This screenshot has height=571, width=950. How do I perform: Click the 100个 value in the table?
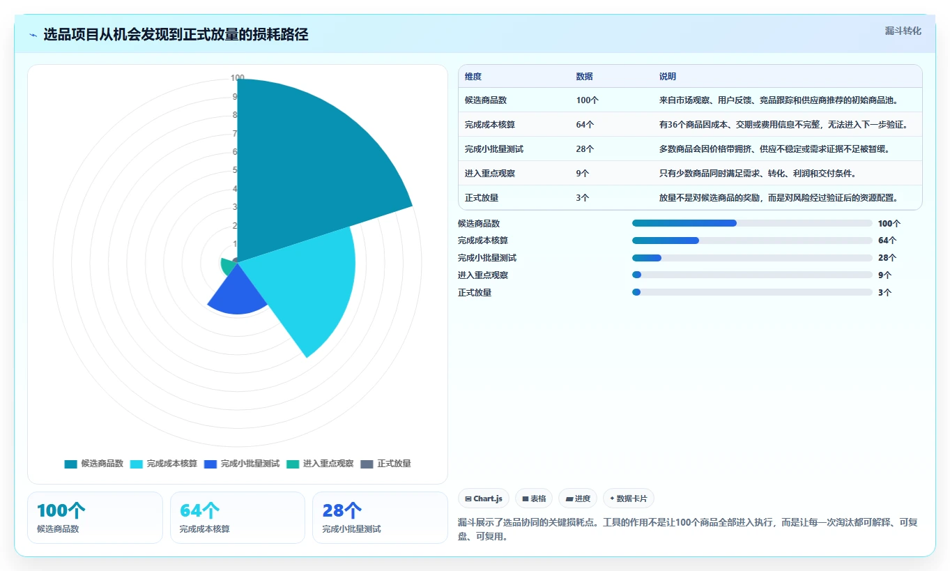(588, 100)
